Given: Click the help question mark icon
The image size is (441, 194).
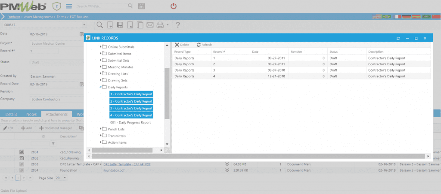Looking at the screenshot, I should click(177, 25).
